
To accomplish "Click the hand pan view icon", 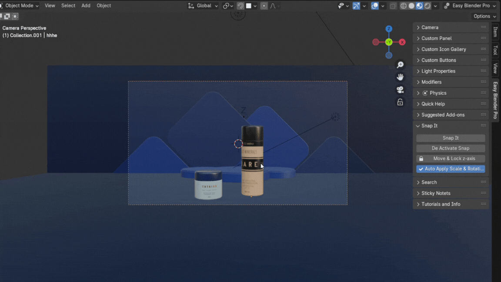I will pos(400,77).
